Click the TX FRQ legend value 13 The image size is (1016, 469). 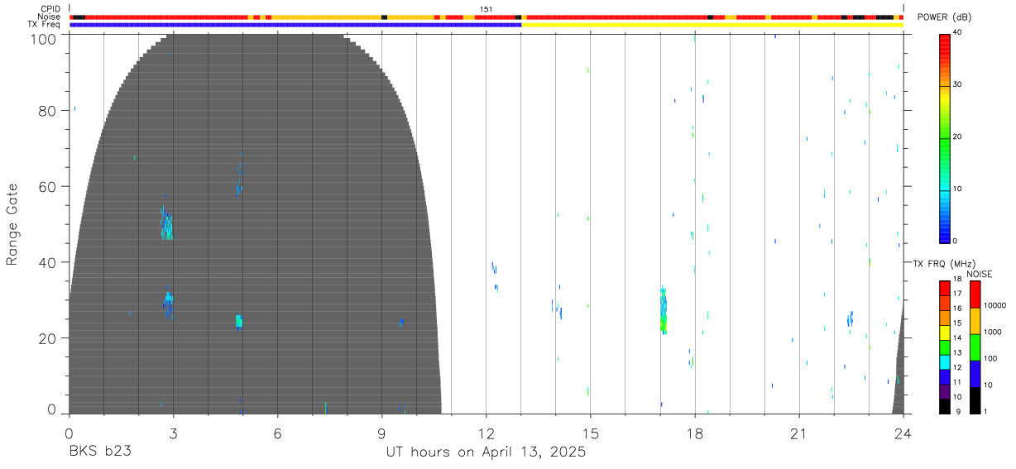click(x=957, y=352)
